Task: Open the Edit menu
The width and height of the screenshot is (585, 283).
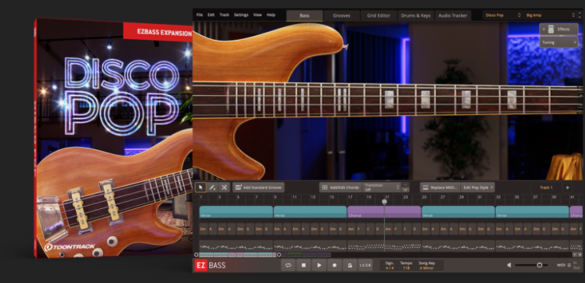Action: click(211, 15)
